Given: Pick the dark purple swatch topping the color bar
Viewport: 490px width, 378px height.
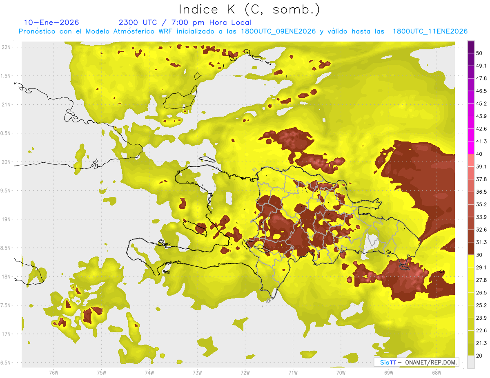Looking at the screenshot, I should 471,47.
